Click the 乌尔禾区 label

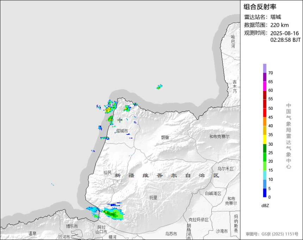(225, 169)
